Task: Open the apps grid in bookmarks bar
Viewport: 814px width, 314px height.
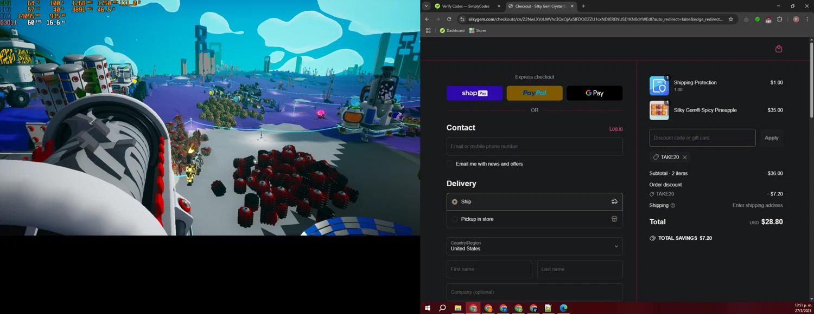Action: (428, 30)
